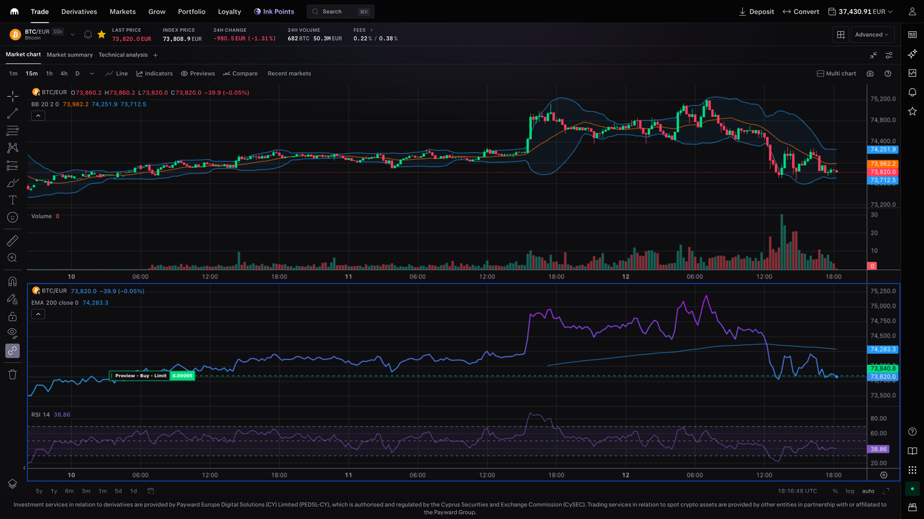Open the go-to-date calendar icon
Screen dimensions: 924x519
click(151, 491)
